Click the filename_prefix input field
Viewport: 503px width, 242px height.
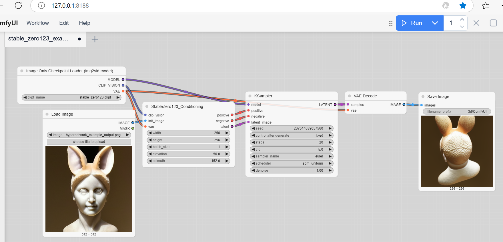457,112
